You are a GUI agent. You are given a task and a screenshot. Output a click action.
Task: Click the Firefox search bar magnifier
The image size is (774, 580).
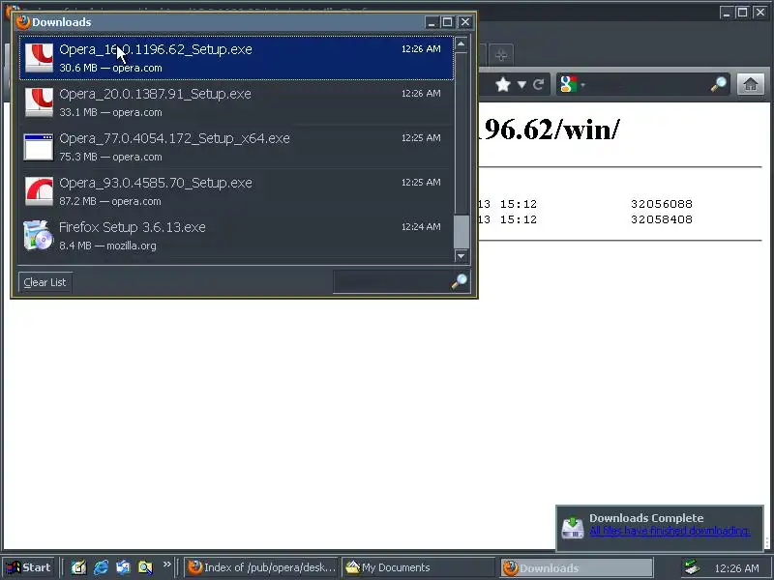click(719, 84)
